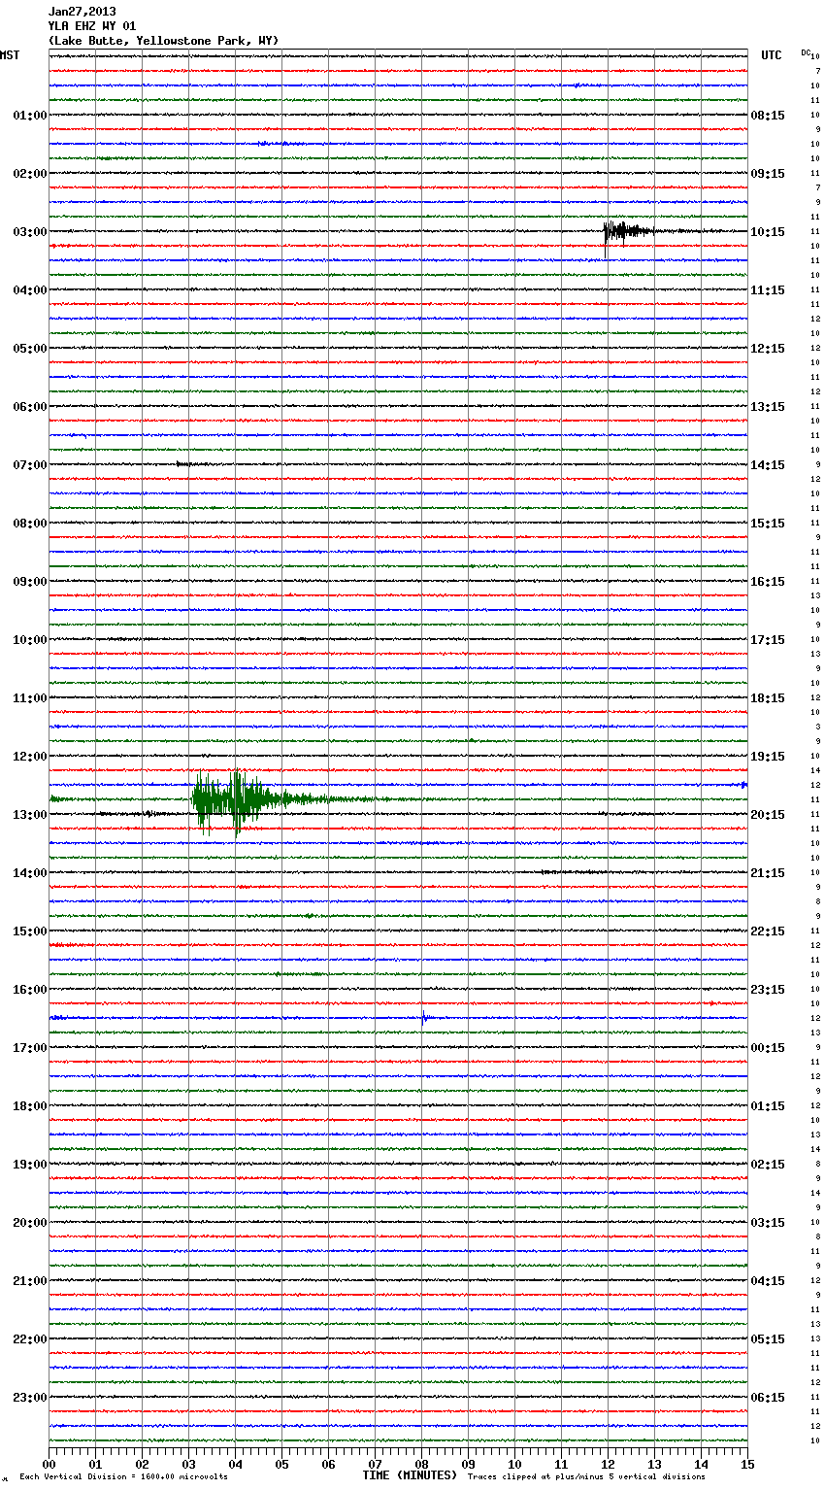Click the 05 minute axis label
Screen dimensions: 825x1490
(x=281, y=1465)
